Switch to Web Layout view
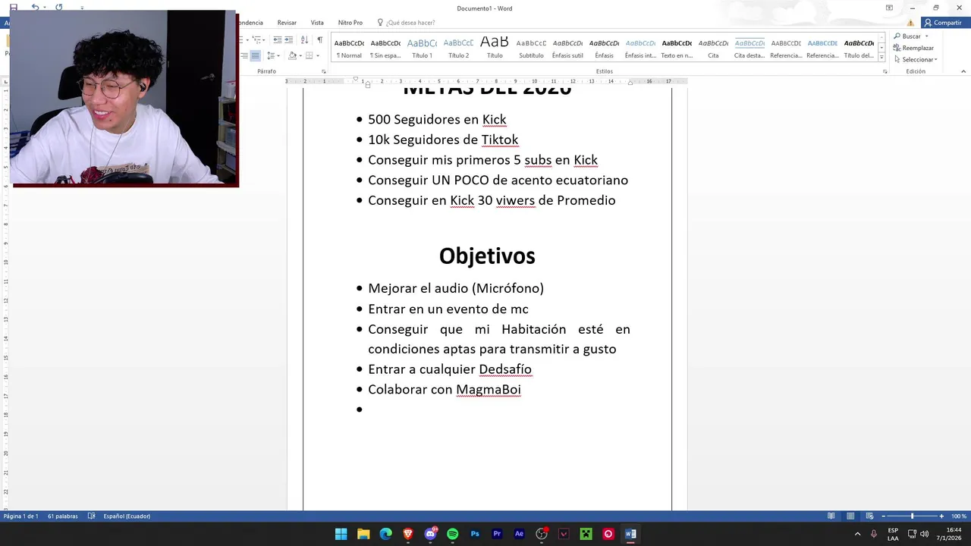The image size is (971, 546). (869, 516)
